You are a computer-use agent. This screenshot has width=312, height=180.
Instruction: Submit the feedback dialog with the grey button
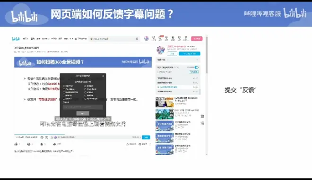point(83,113)
